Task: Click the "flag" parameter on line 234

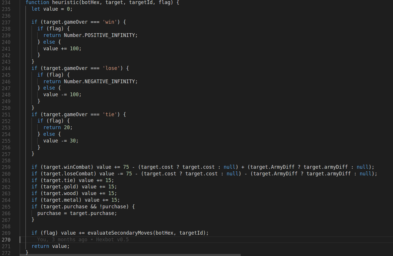Action: click(164, 3)
